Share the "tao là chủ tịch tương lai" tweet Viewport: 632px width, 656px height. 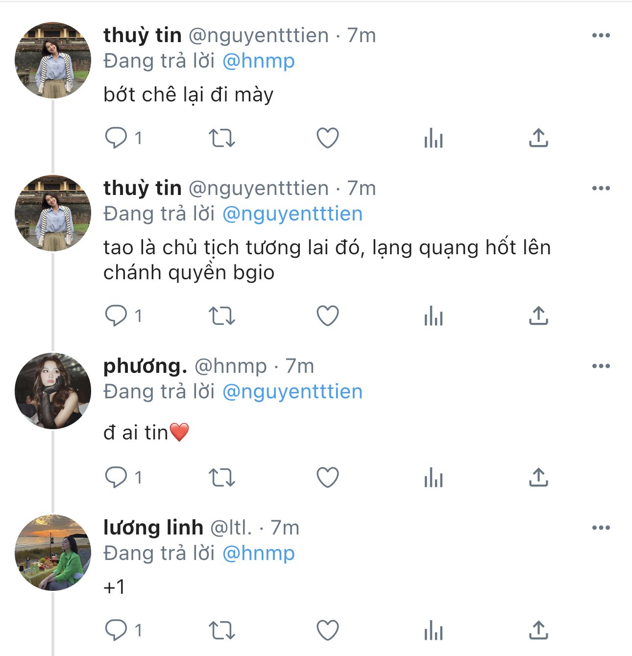(x=538, y=316)
